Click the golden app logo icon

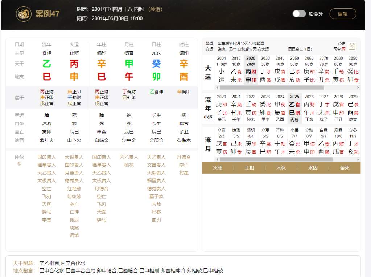tap(24, 14)
